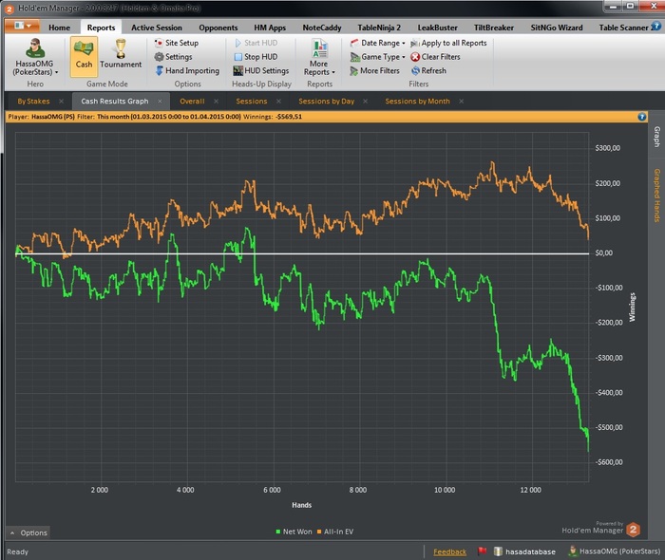The image size is (665, 560).
Task: Expand the Options panel
Action: (x=28, y=532)
